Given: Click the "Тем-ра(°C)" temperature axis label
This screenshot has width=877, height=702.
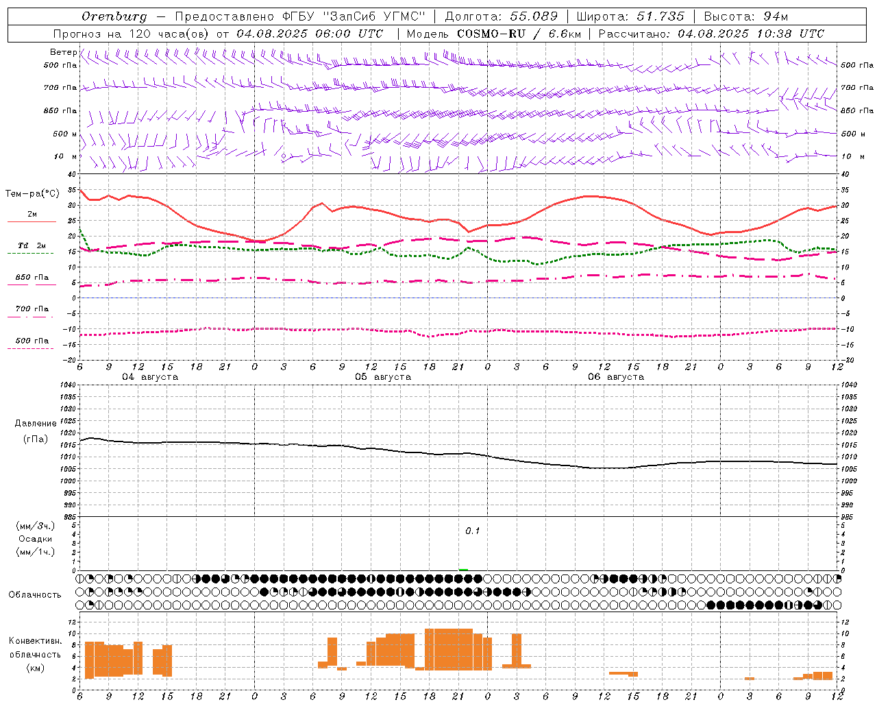Looking at the screenshot, I should pyautogui.click(x=32, y=194).
